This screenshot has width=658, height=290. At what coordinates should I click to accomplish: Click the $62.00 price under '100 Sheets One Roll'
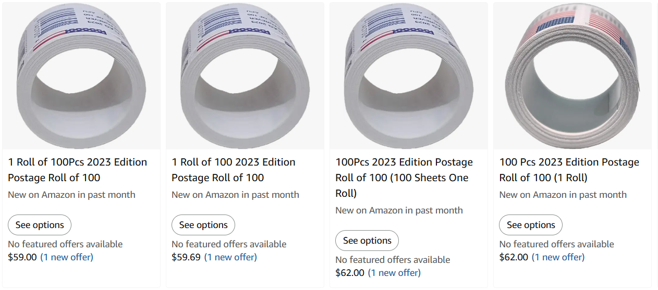350,273
